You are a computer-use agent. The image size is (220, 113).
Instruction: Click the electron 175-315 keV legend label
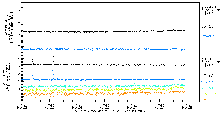[208, 37]
